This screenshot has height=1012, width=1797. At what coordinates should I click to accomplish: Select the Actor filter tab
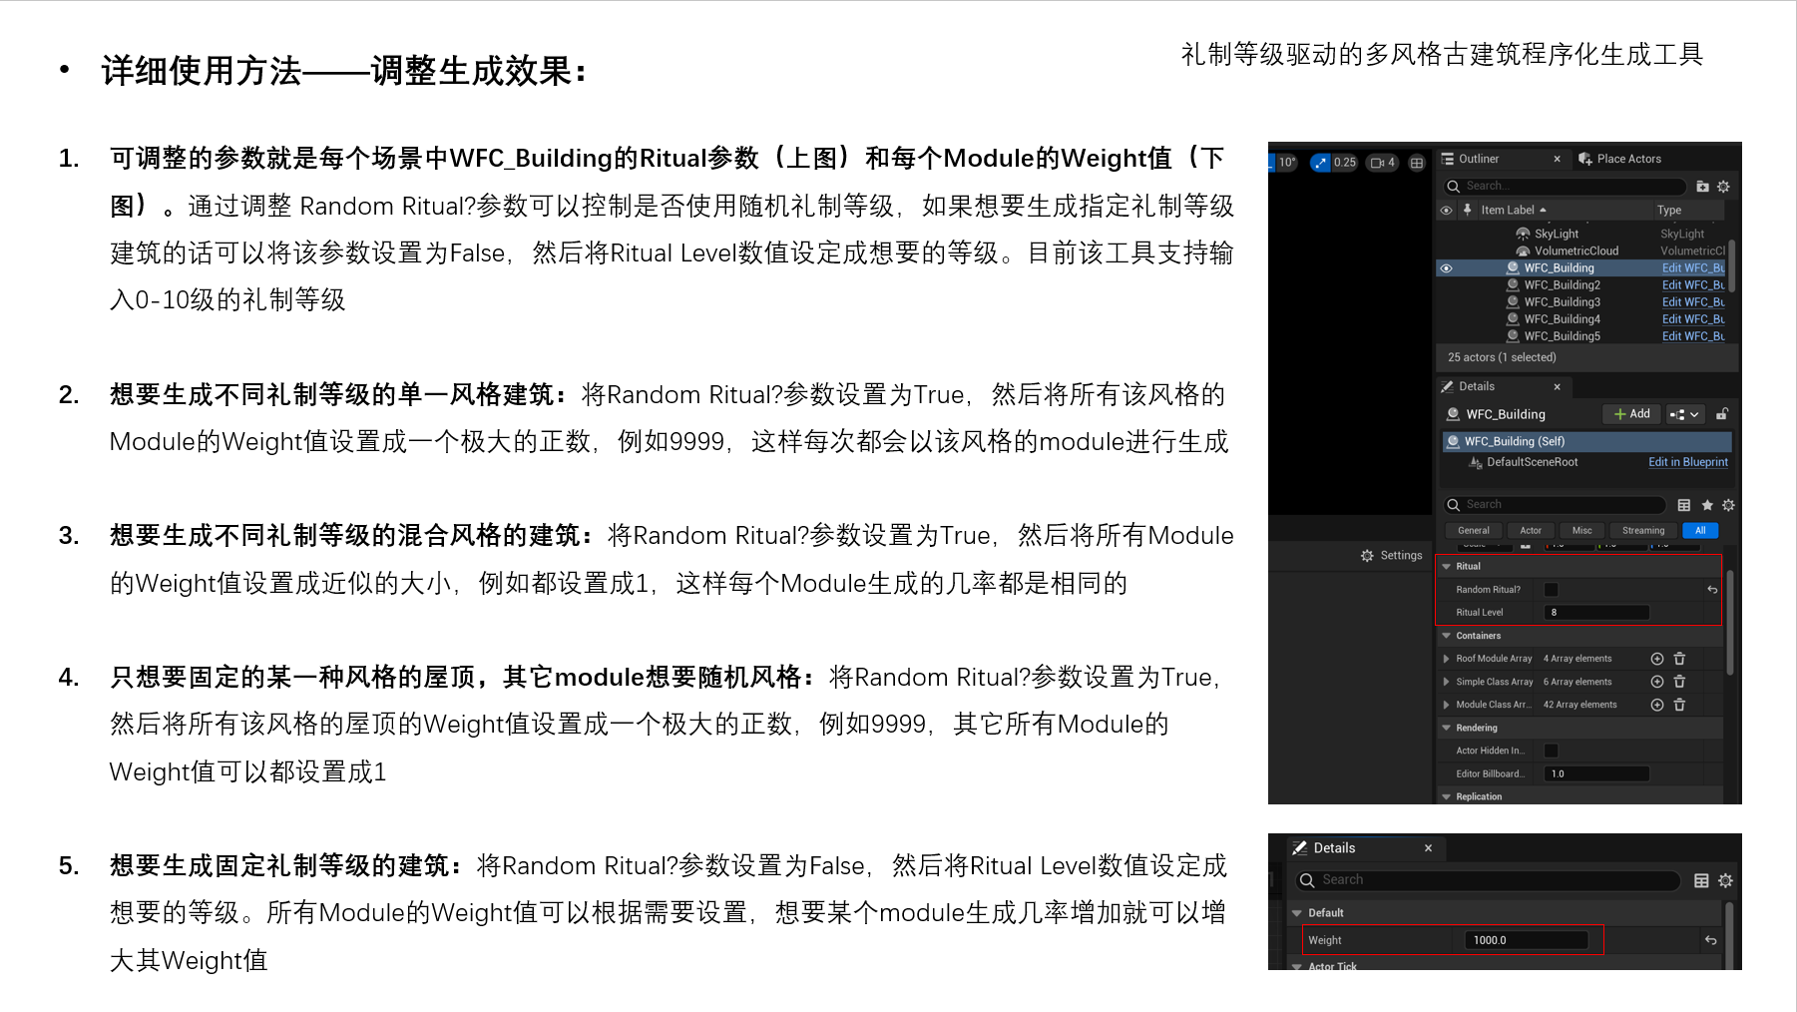click(x=1531, y=531)
